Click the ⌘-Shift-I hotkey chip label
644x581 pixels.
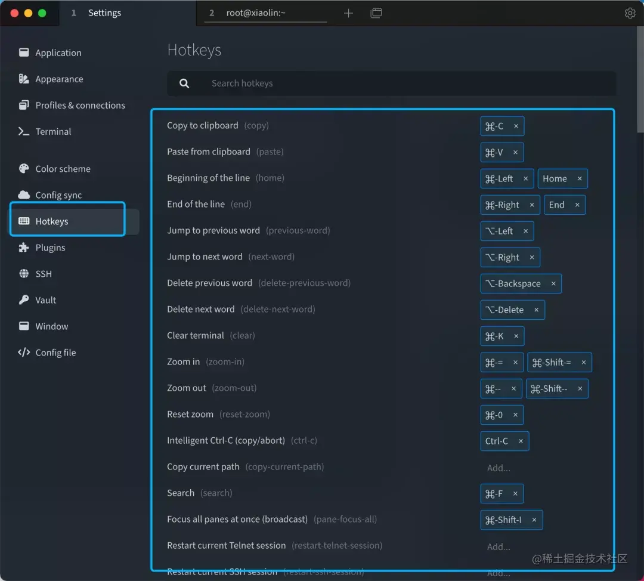pyautogui.click(x=503, y=520)
